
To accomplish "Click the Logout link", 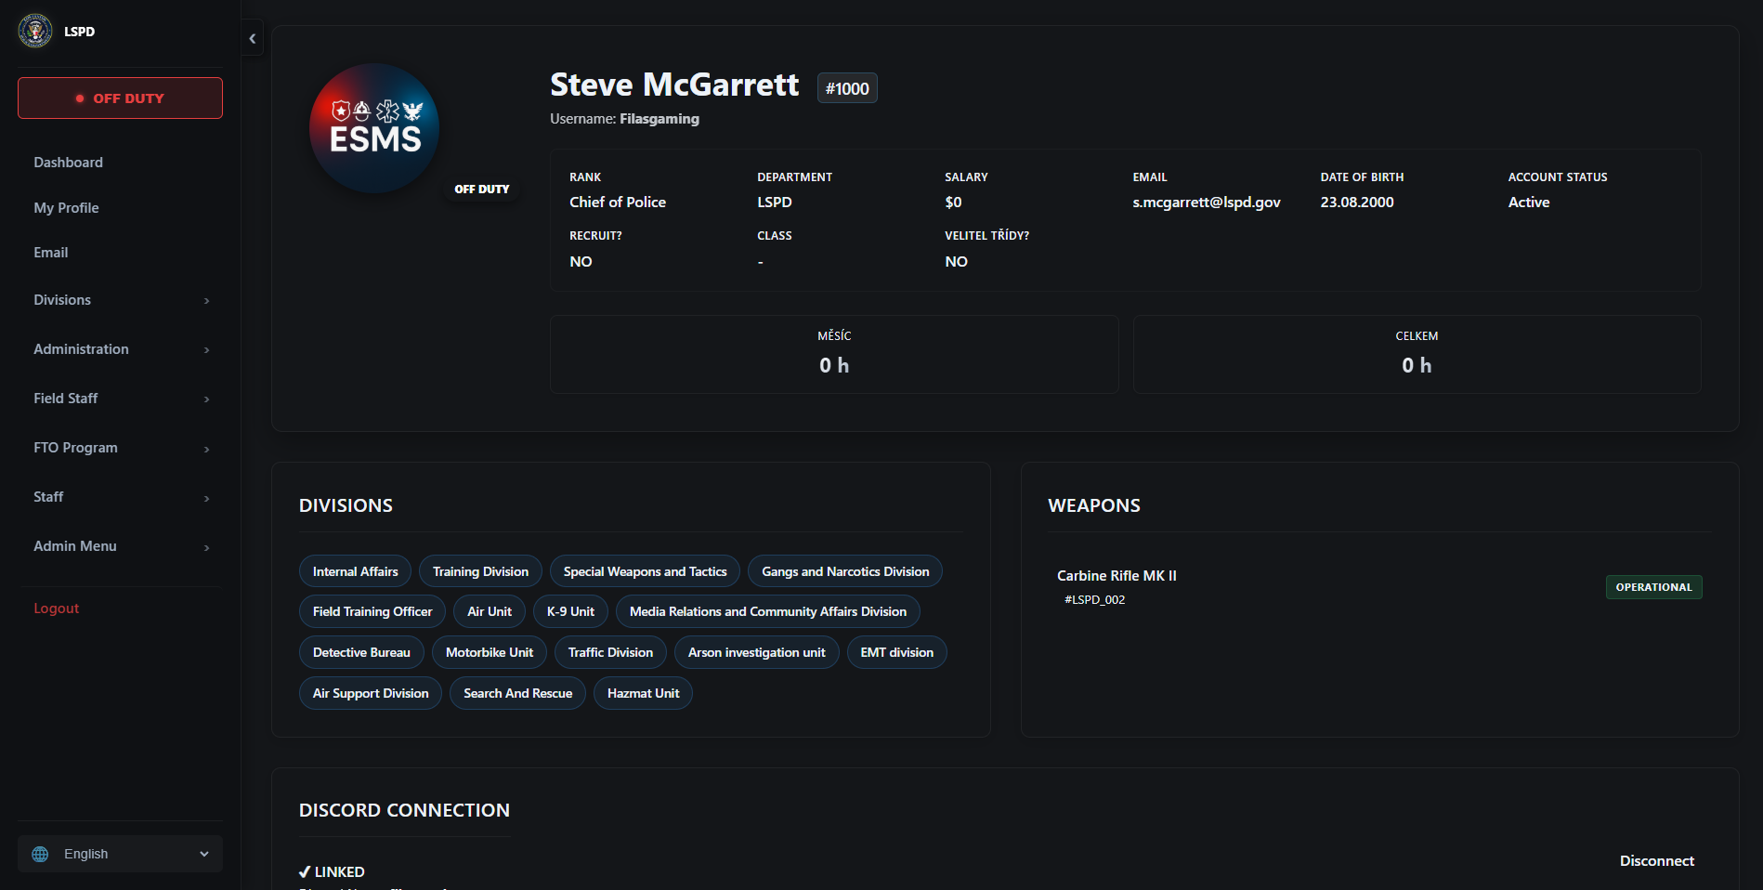I will [57, 609].
